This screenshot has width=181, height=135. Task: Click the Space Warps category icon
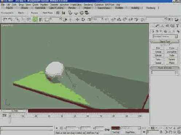coord(174,32)
